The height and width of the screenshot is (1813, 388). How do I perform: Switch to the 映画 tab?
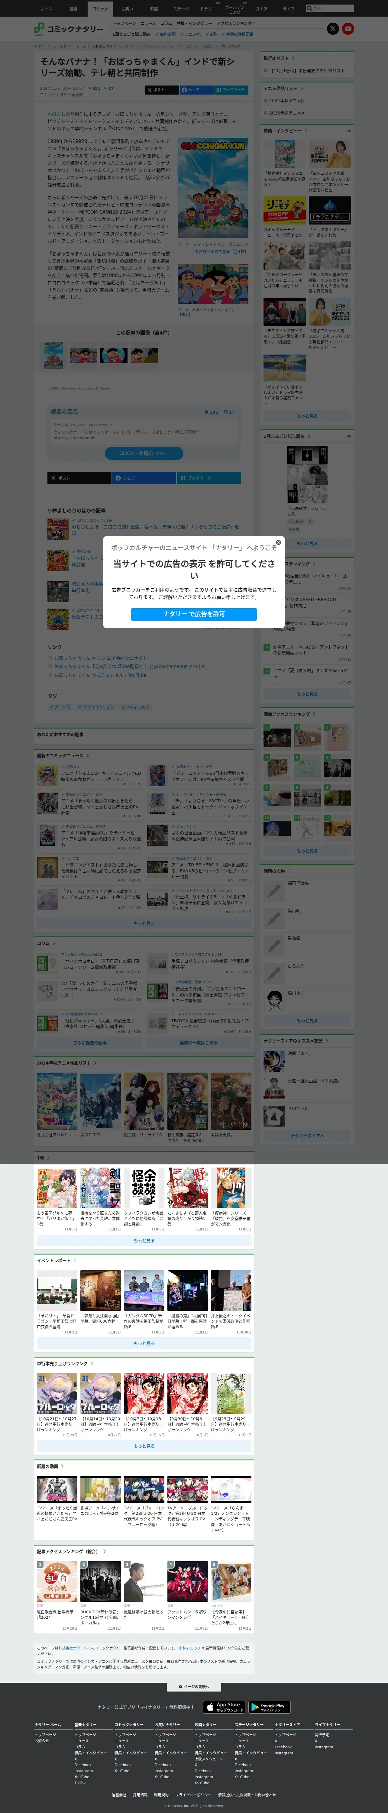(x=154, y=8)
